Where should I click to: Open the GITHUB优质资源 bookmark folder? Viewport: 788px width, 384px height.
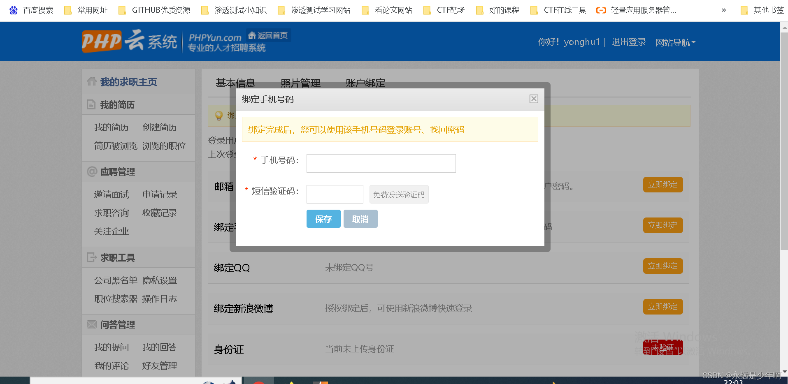(154, 10)
